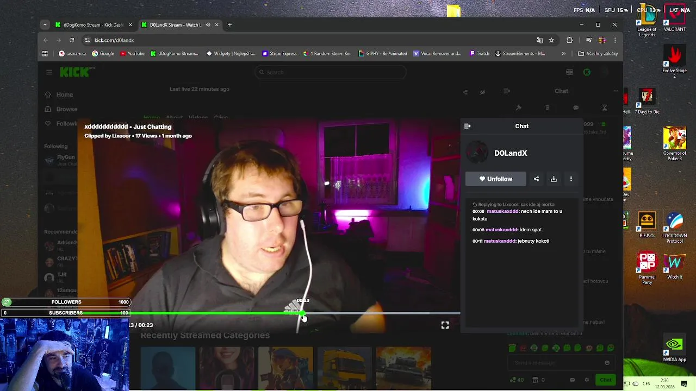Click the Chat send button
The image size is (696, 391).
[x=606, y=380]
